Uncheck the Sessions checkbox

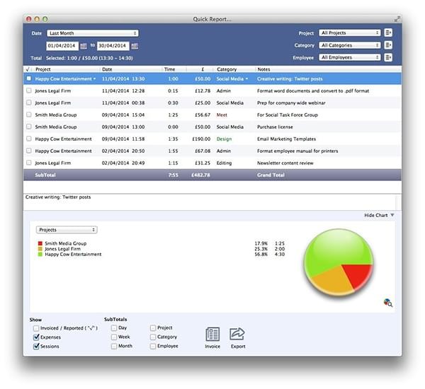click(x=36, y=347)
